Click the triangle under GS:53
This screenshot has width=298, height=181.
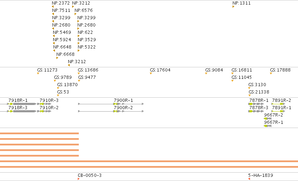tap(58, 96)
